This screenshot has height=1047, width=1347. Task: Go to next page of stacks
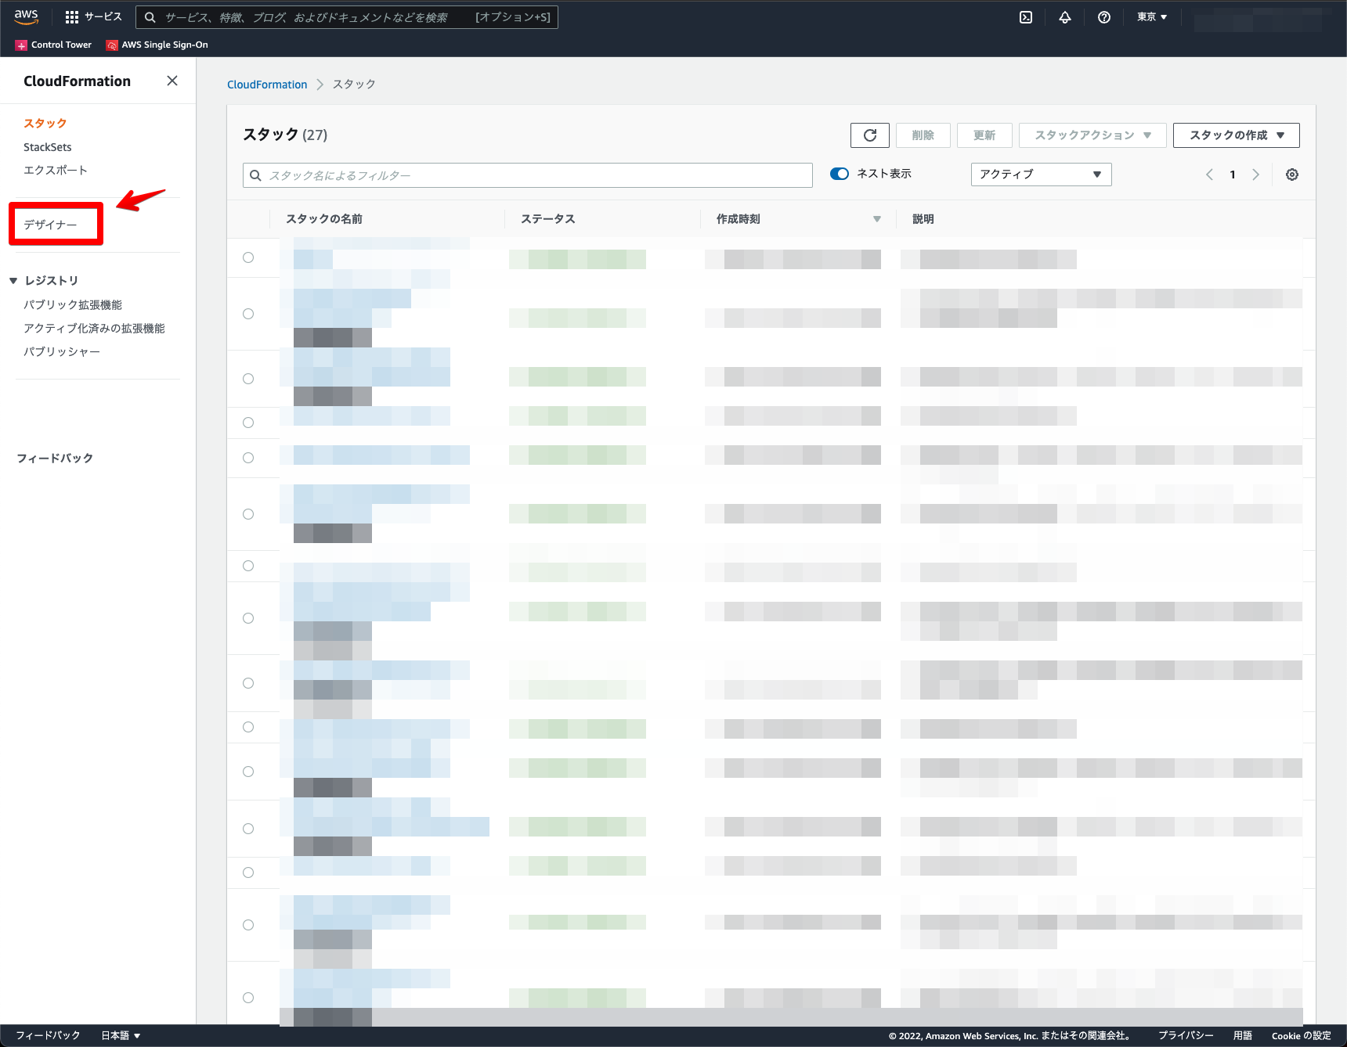click(1256, 174)
